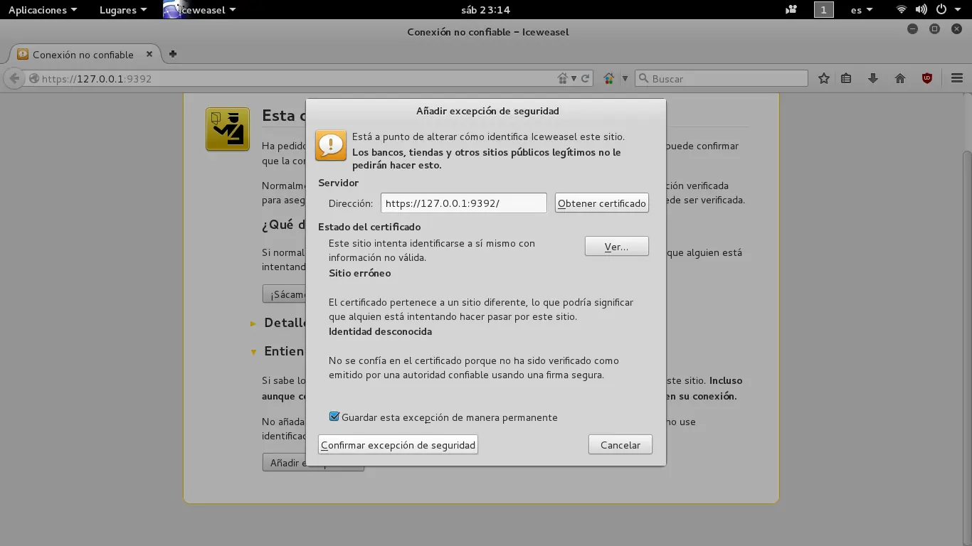Click the site identity globe icon
Image resolution: width=972 pixels, height=546 pixels.
(x=33, y=79)
